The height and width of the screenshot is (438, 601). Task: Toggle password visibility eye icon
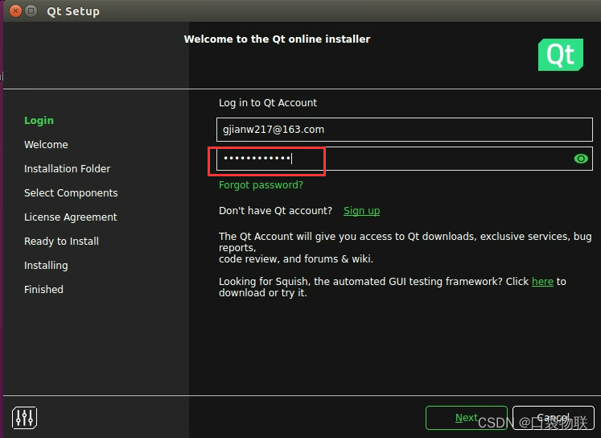581,159
